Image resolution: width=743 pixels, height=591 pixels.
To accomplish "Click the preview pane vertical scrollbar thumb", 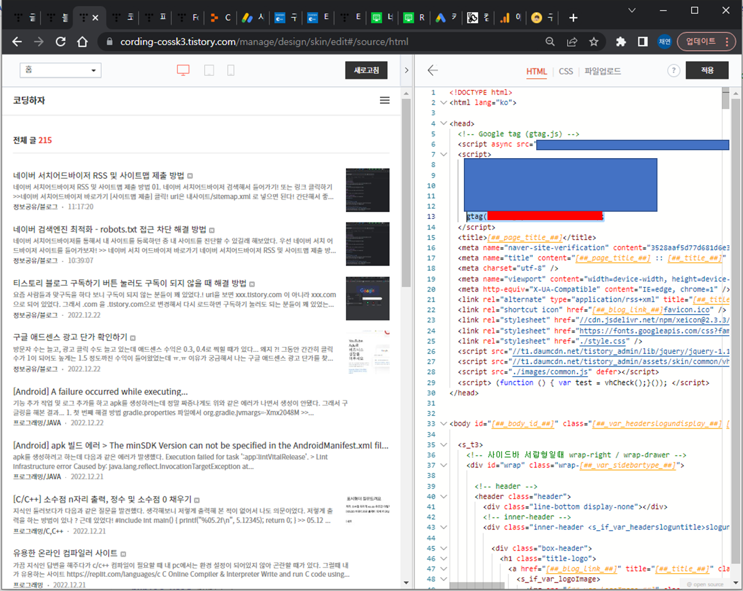I will click(x=406, y=193).
